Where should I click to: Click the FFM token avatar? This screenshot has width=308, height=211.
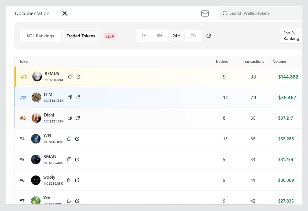[36, 97]
